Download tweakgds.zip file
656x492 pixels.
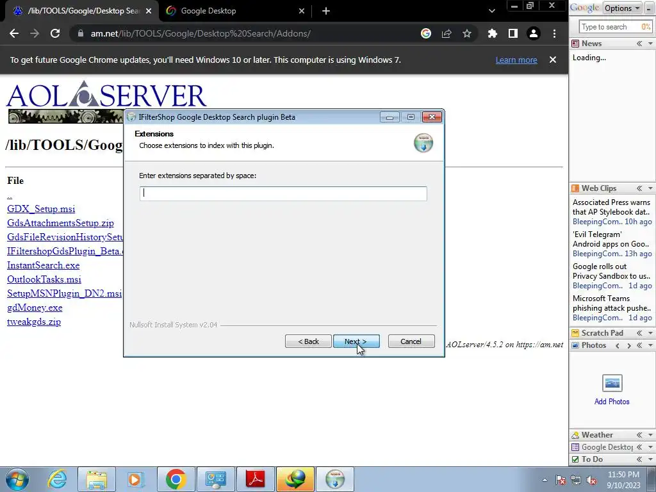pos(34,322)
